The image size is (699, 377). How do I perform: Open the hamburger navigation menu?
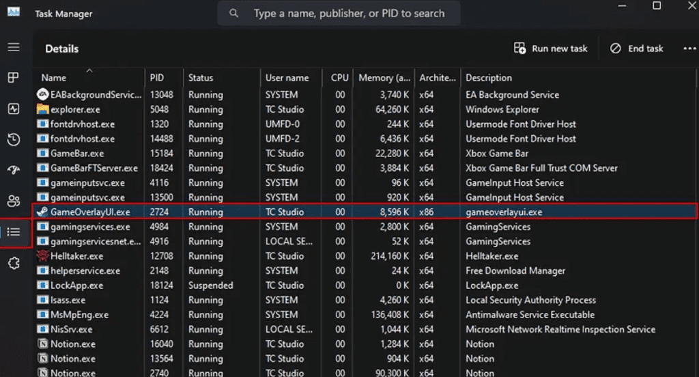coord(13,48)
